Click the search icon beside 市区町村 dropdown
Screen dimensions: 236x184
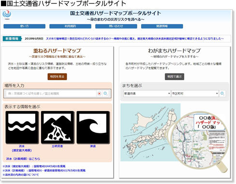pyautogui.click(x=222, y=94)
